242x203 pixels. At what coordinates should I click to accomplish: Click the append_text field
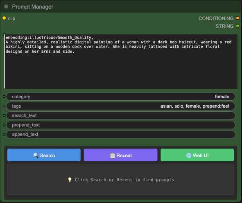[121, 134]
